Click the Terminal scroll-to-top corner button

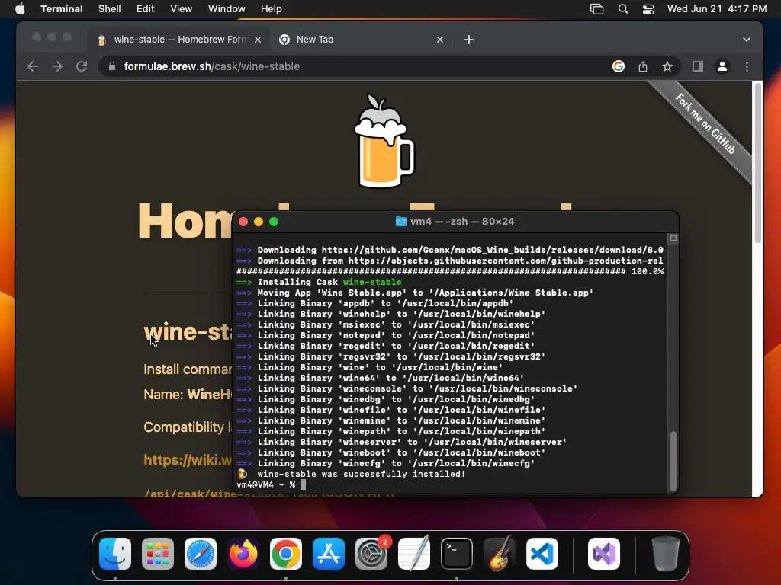pos(673,238)
